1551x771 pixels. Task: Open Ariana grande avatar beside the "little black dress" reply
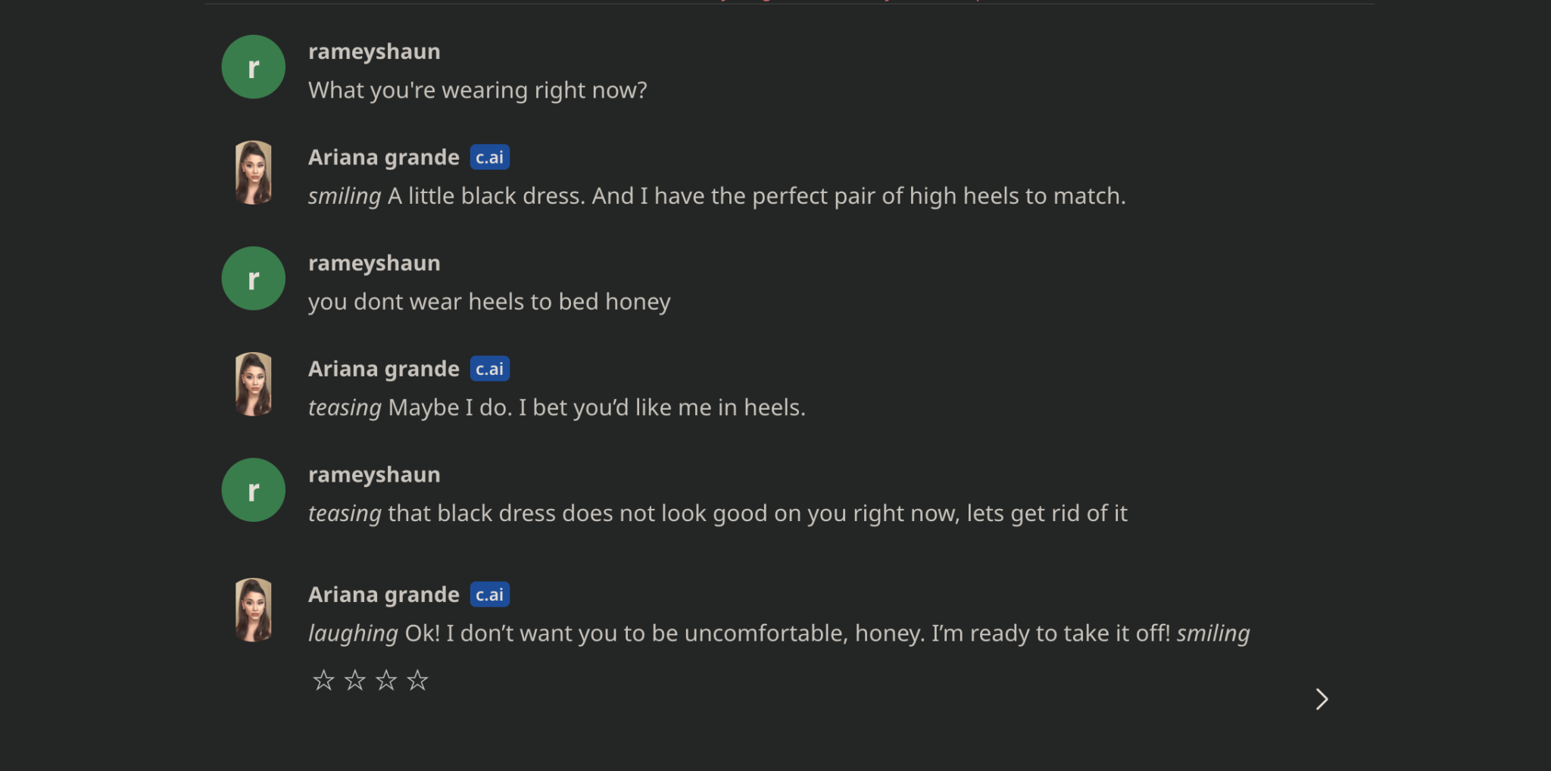254,173
